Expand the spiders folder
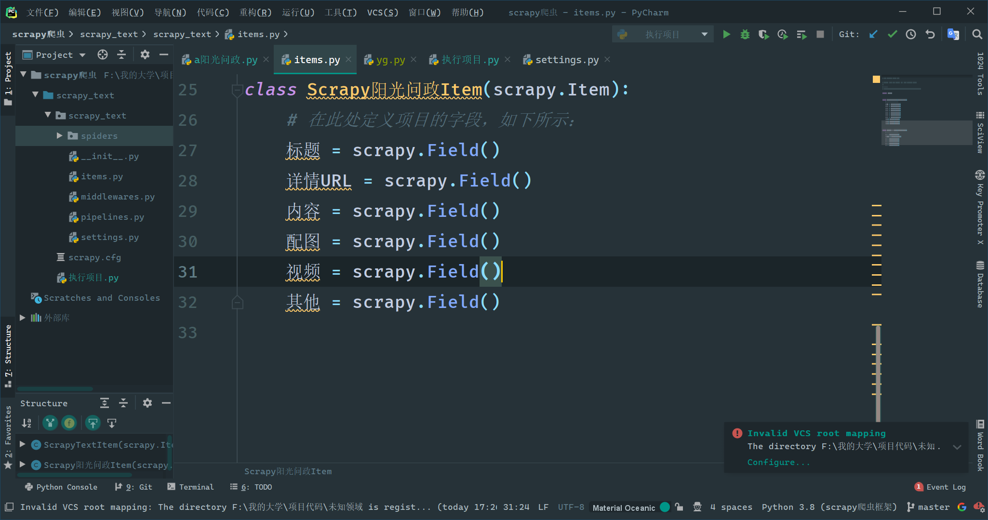 pyautogui.click(x=59, y=135)
